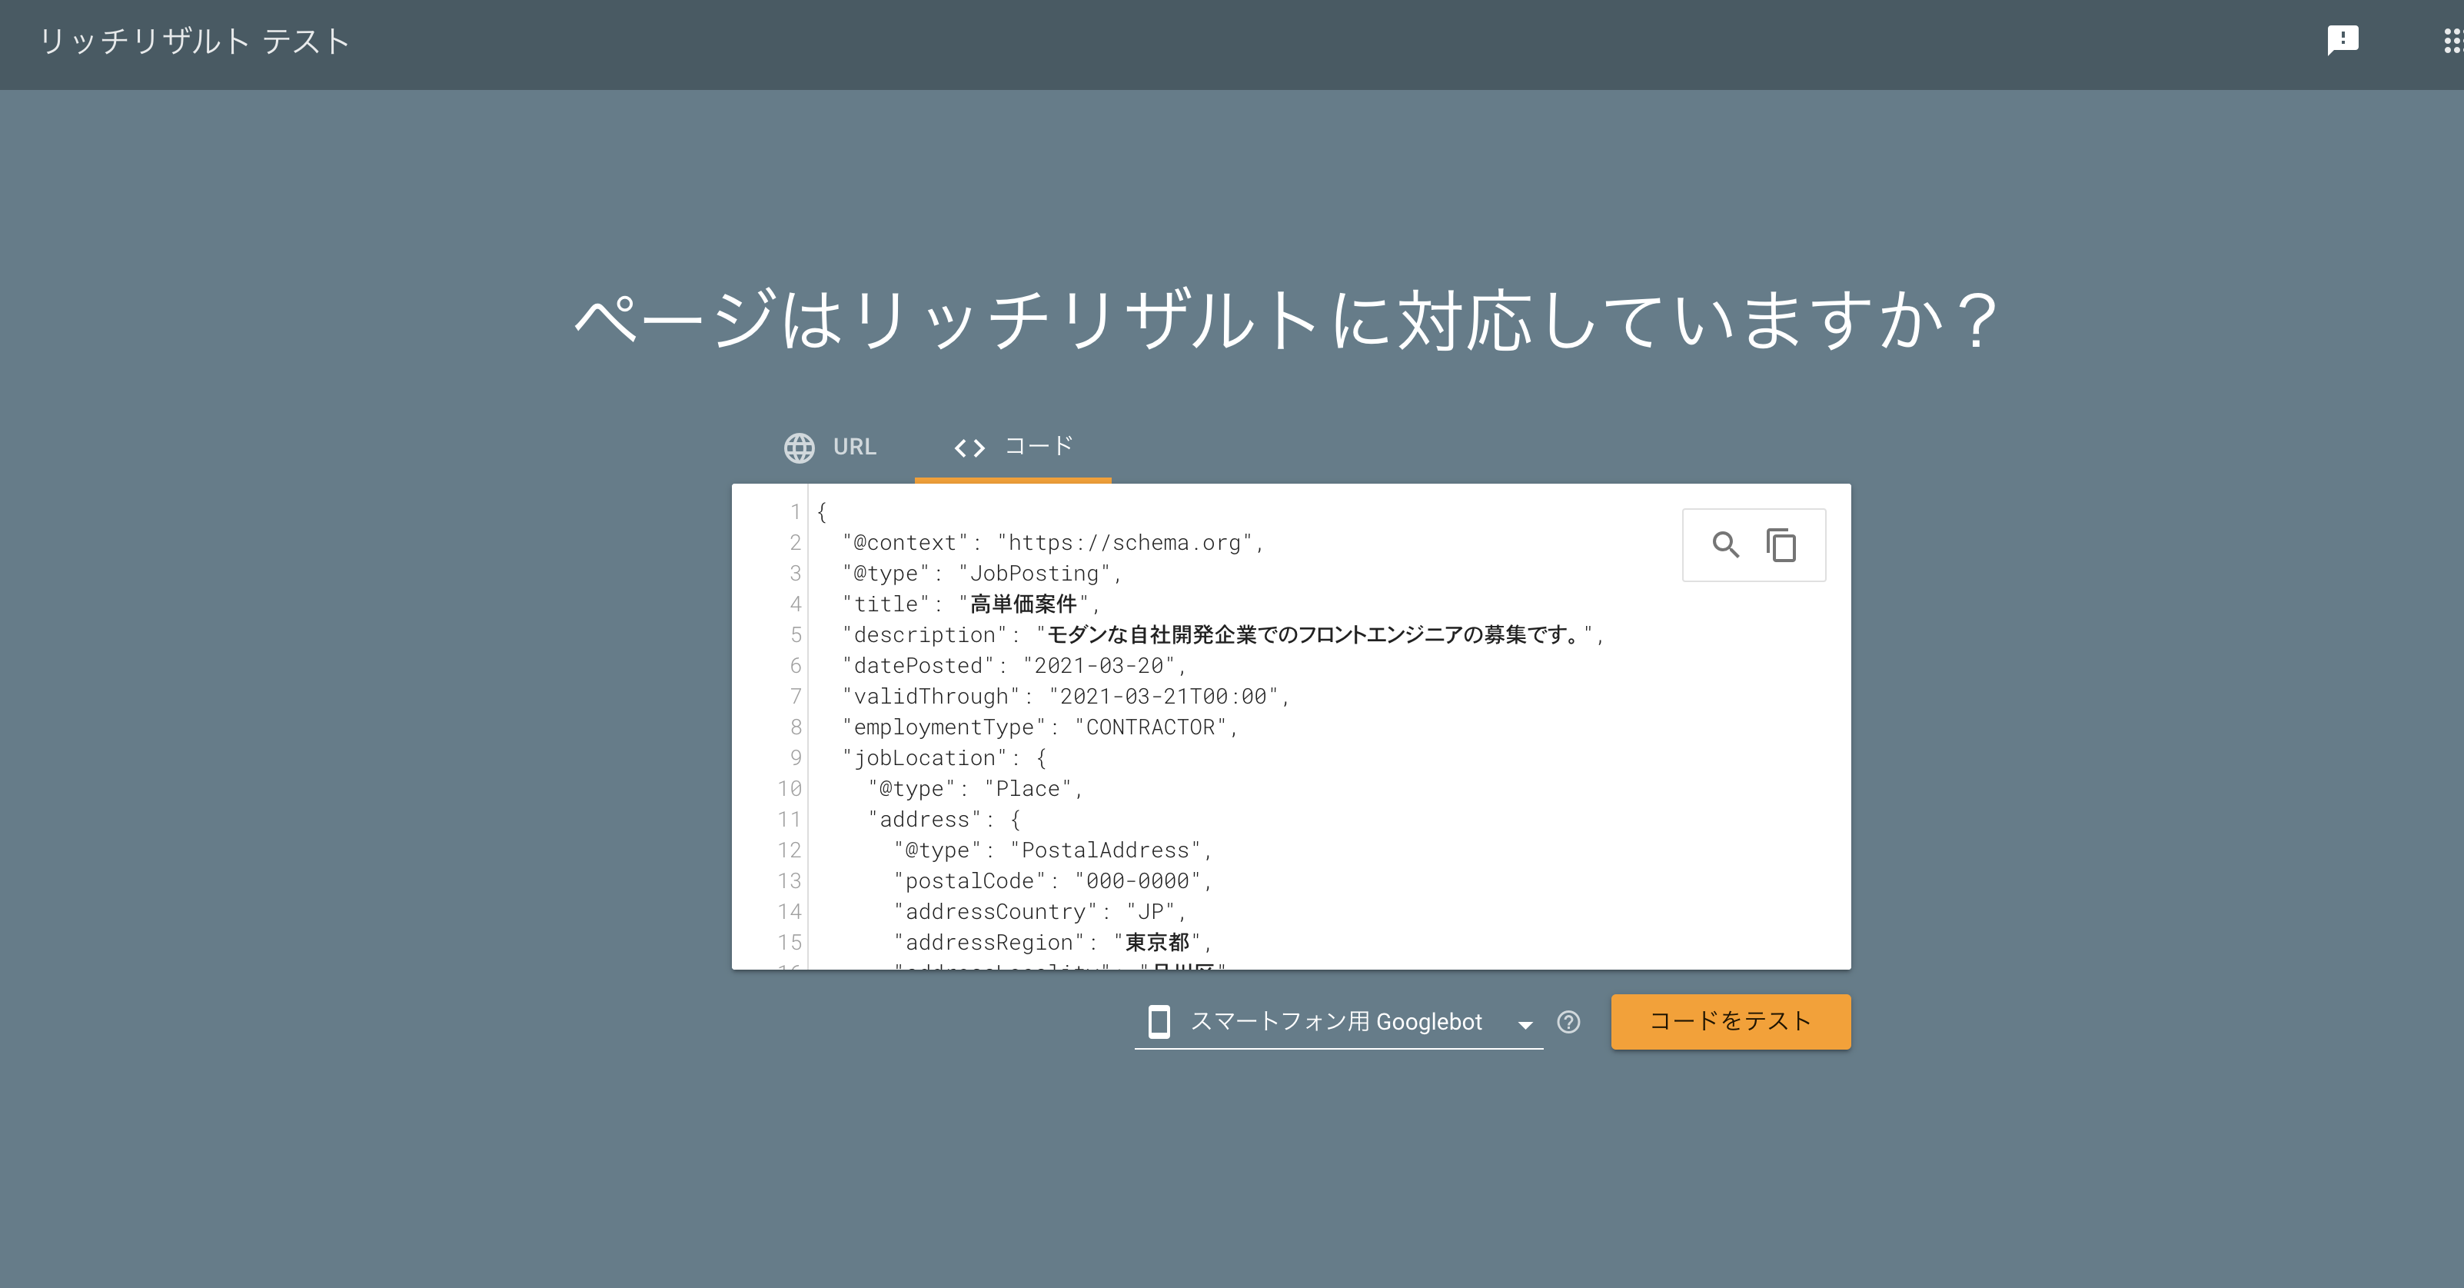Click the globe icon beside URL

pyautogui.click(x=800, y=447)
